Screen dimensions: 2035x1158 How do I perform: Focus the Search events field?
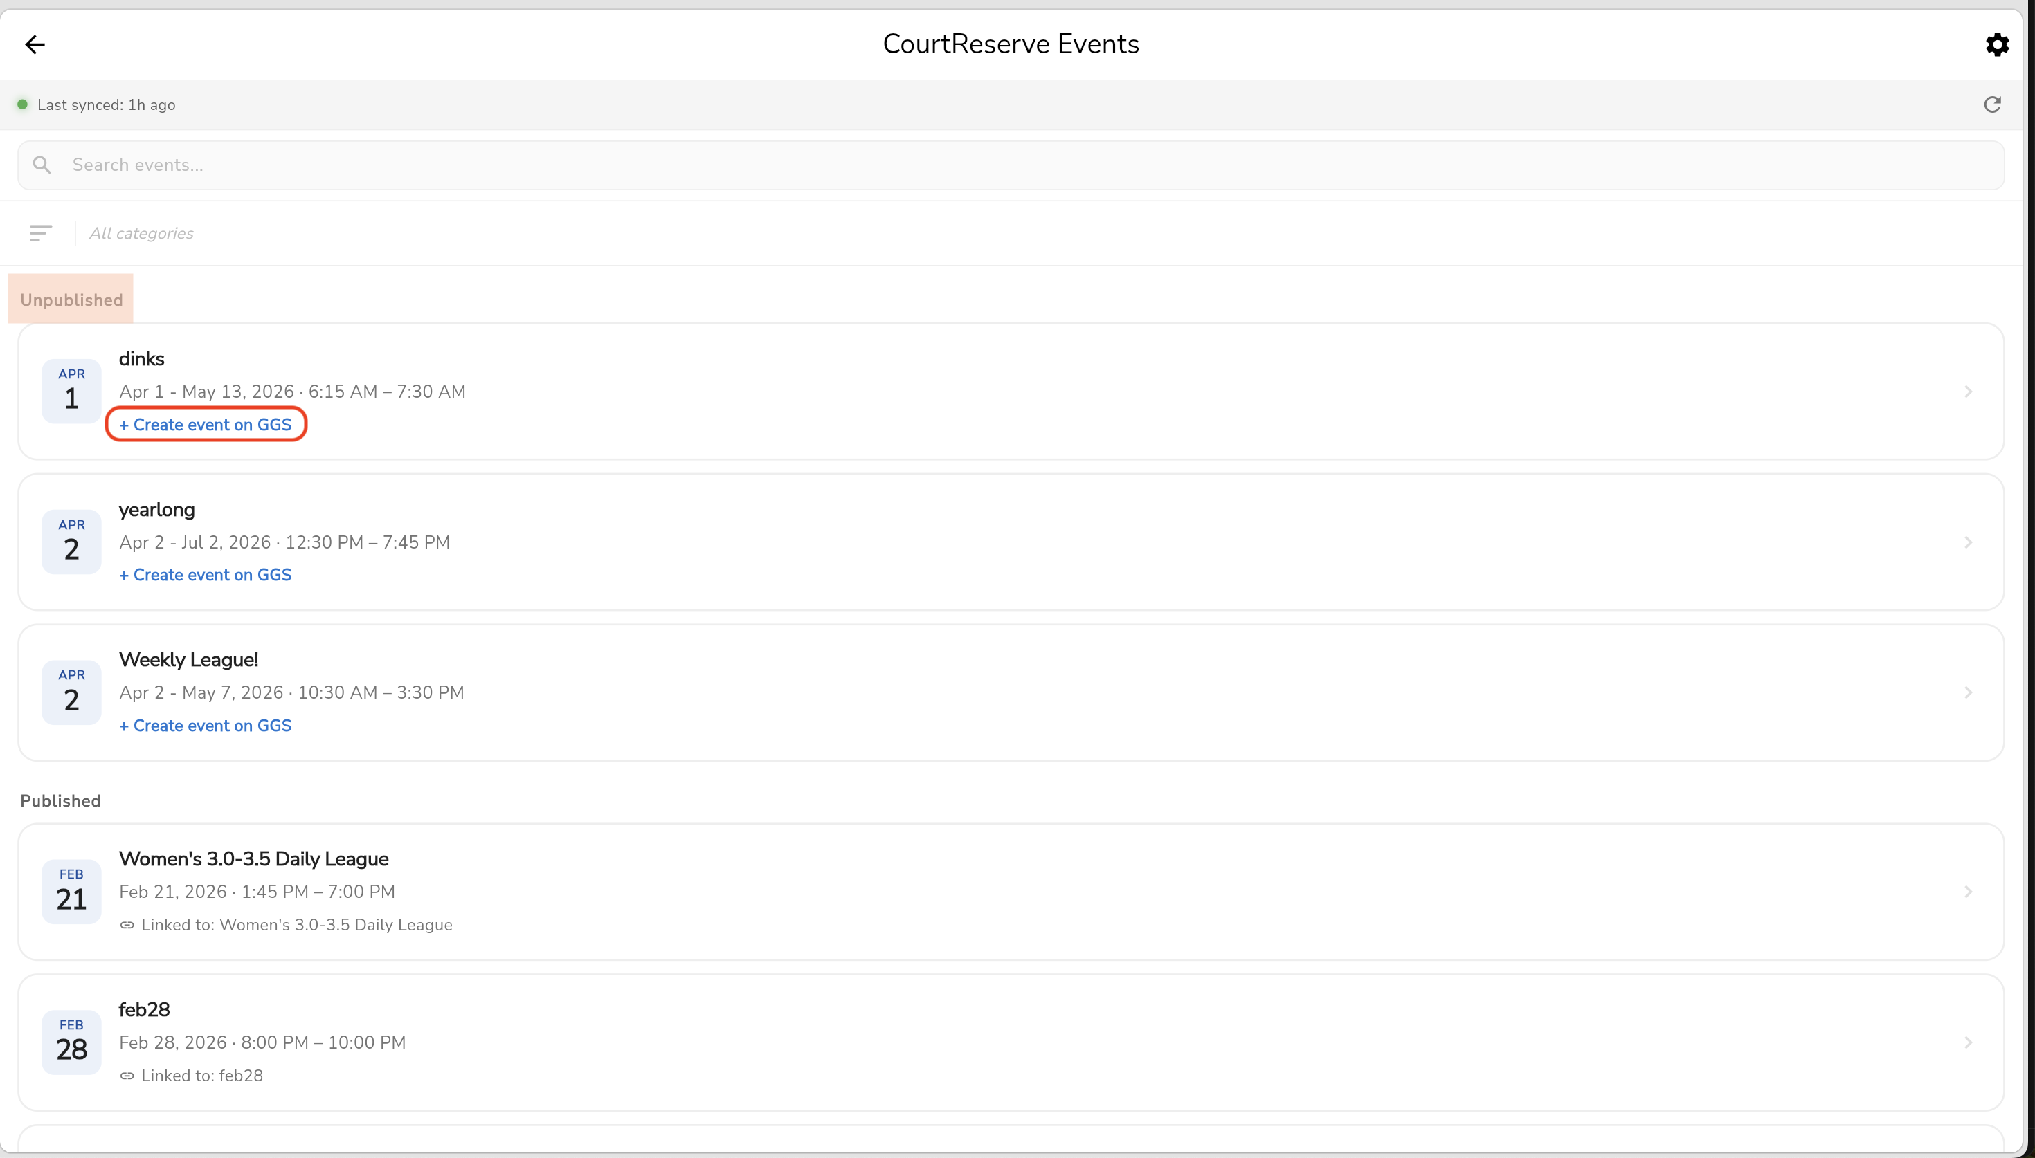click(1011, 165)
